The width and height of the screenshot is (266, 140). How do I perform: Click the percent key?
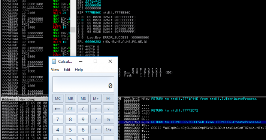click(109, 119)
